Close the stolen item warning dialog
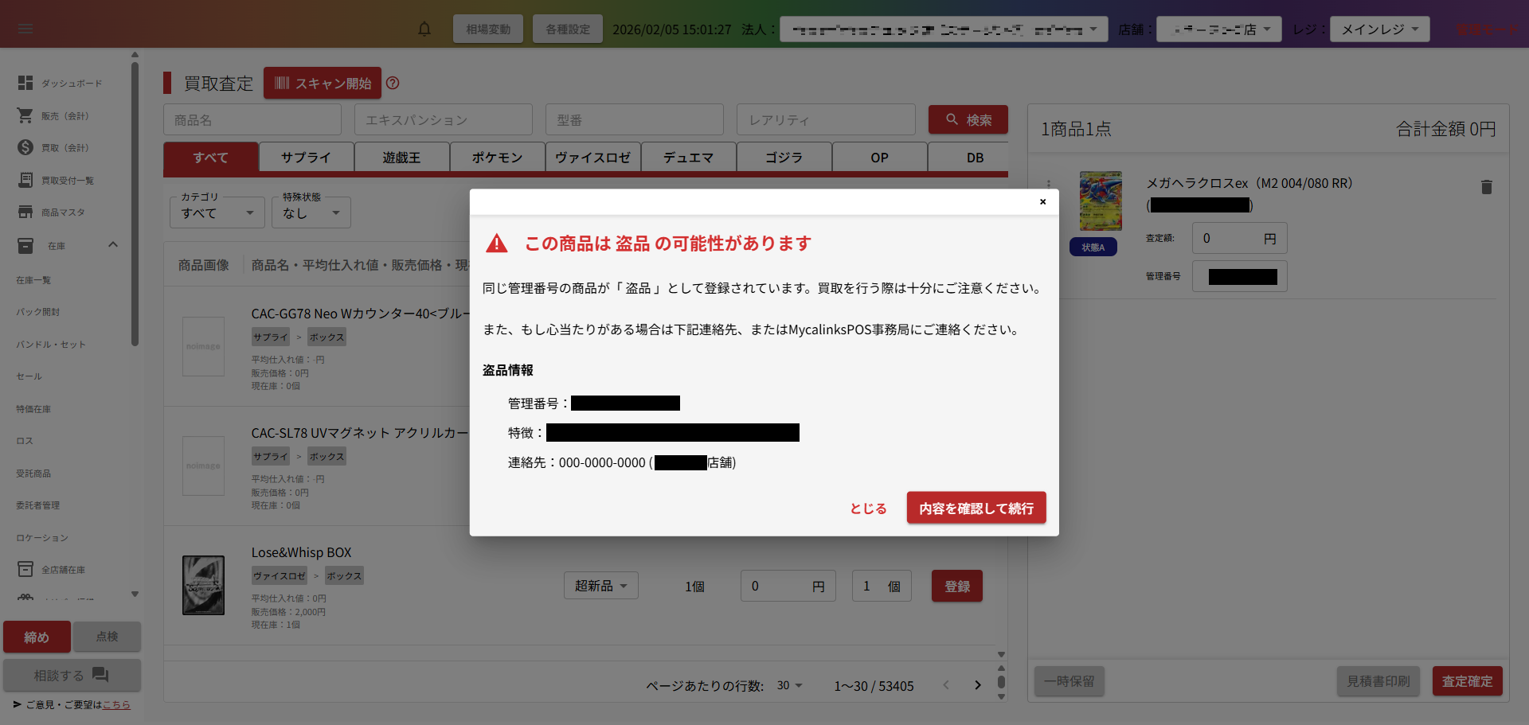The image size is (1529, 725). click(1042, 202)
